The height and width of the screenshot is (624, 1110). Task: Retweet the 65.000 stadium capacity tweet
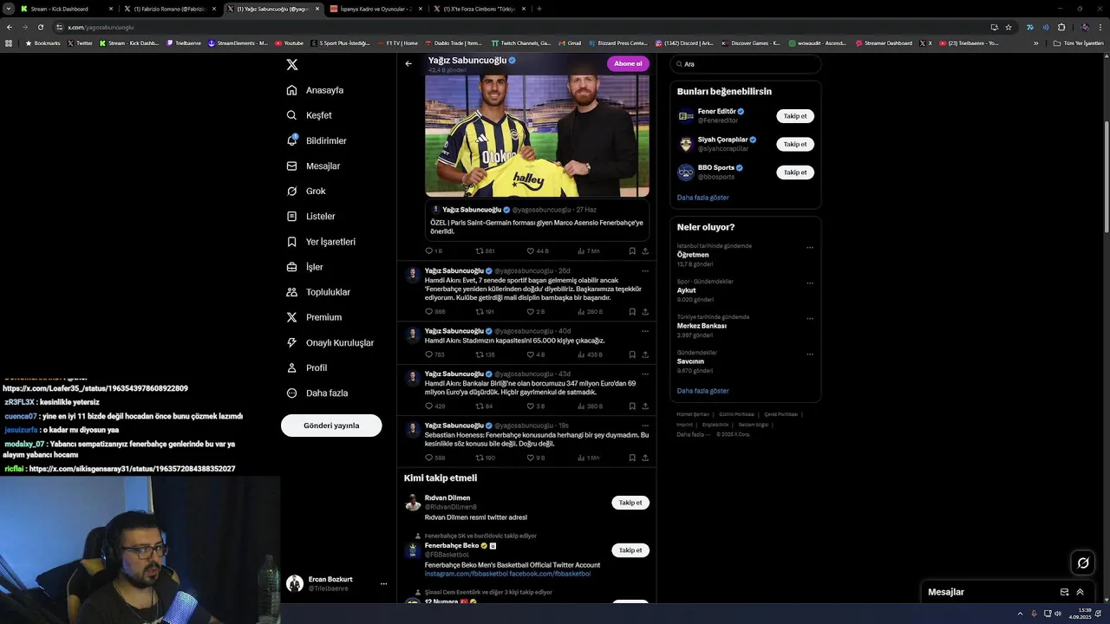tap(485, 354)
